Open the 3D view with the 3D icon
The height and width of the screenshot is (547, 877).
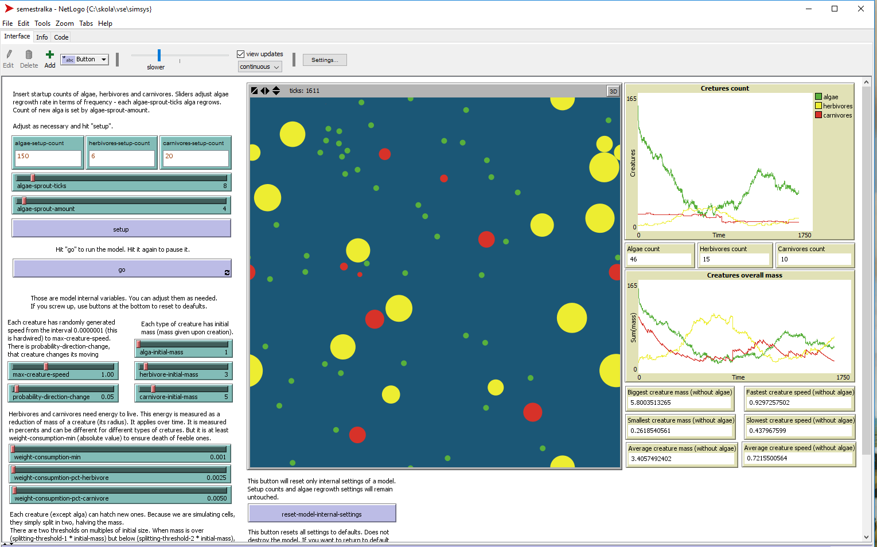point(613,90)
